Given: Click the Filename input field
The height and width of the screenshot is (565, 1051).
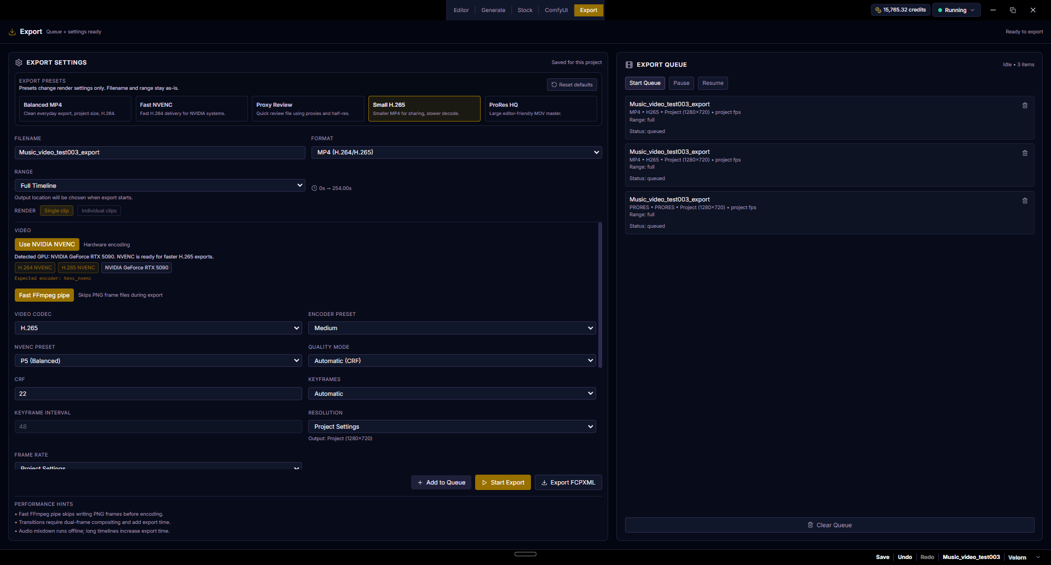Looking at the screenshot, I should tap(160, 153).
